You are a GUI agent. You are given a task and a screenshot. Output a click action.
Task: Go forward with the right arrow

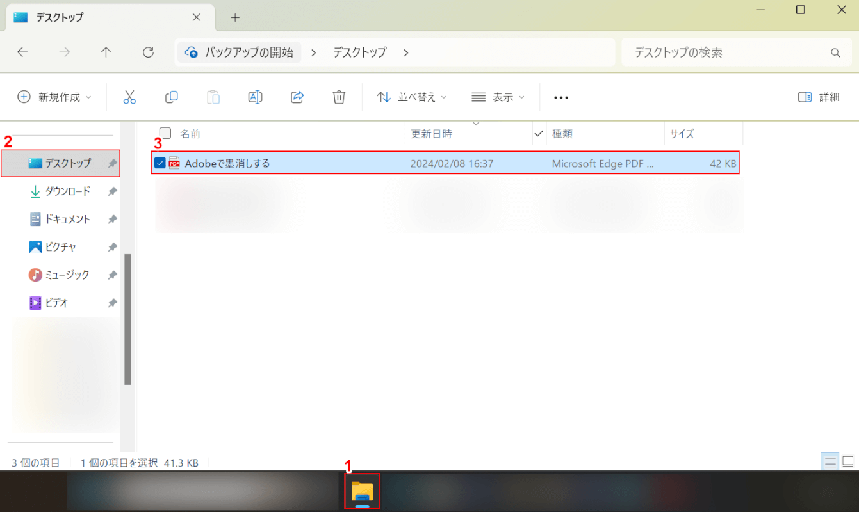coord(65,52)
